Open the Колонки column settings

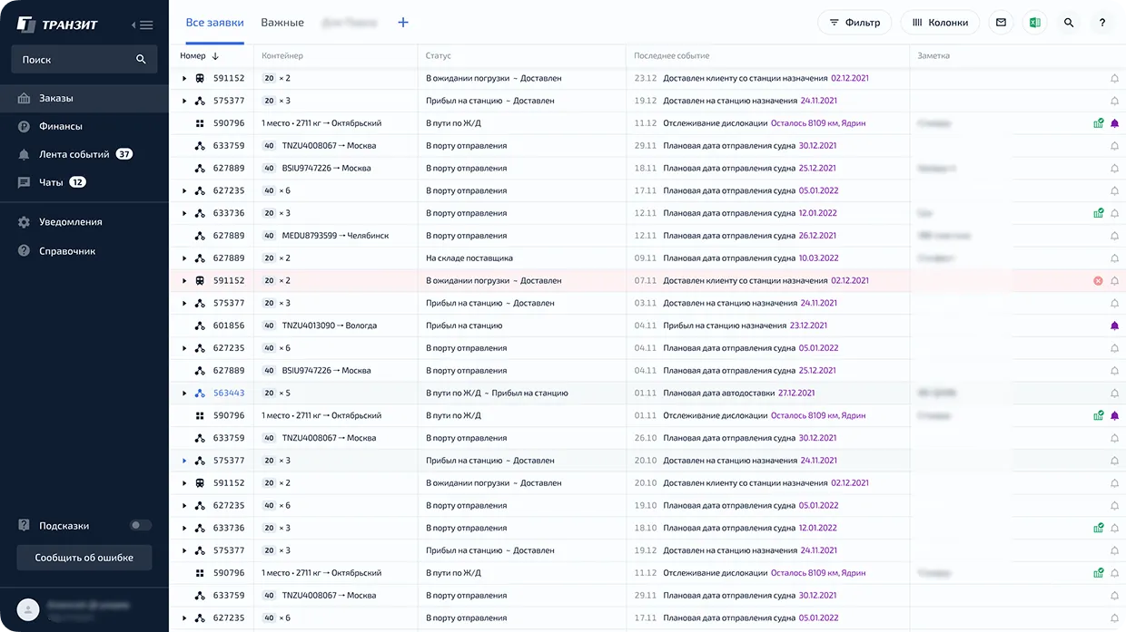tap(940, 23)
